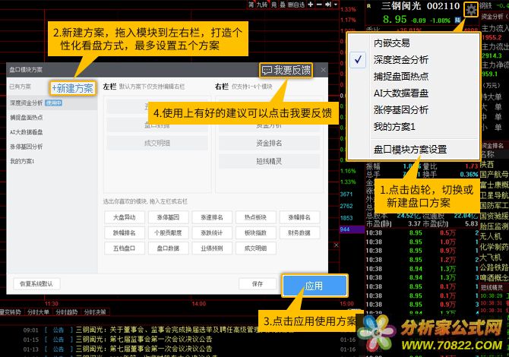Click the 涨停基因 module tile
Screen dimensions: 509x357
pyautogui.click(x=168, y=217)
